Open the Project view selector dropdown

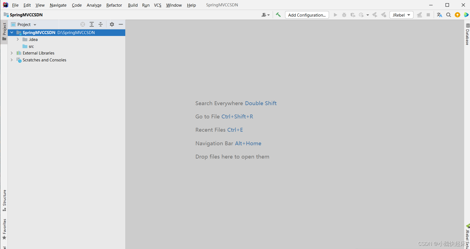[24, 24]
